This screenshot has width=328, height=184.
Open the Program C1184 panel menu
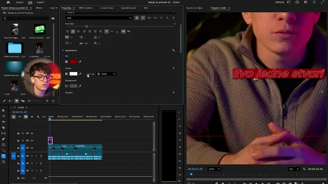[229, 8]
